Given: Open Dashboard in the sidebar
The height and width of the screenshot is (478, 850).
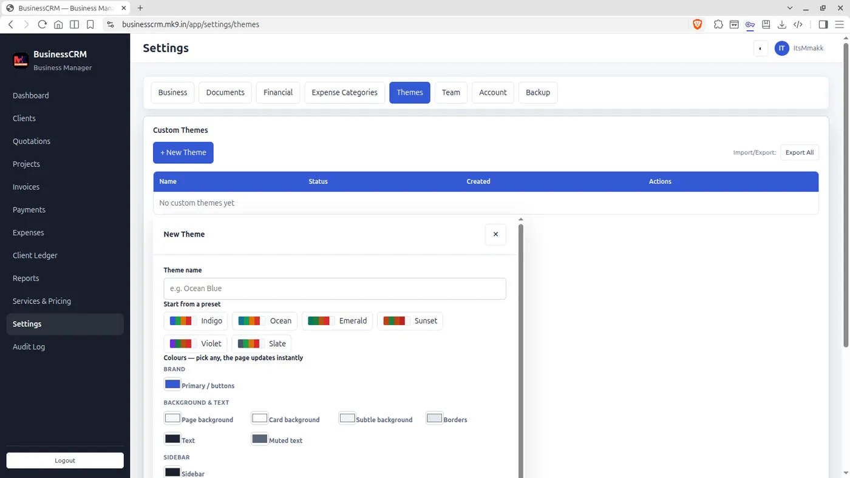Looking at the screenshot, I should point(65,95).
